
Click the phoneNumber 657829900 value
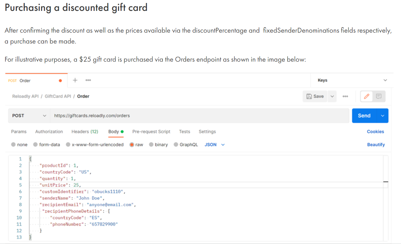[x=104, y=224]
